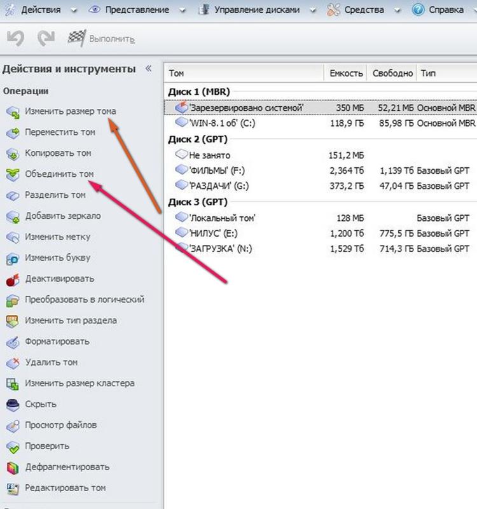
Task: Click the Hide volume icon (Скрыть)
Action: click(x=13, y=405)
